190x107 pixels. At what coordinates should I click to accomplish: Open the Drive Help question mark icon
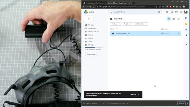(172, 12)
